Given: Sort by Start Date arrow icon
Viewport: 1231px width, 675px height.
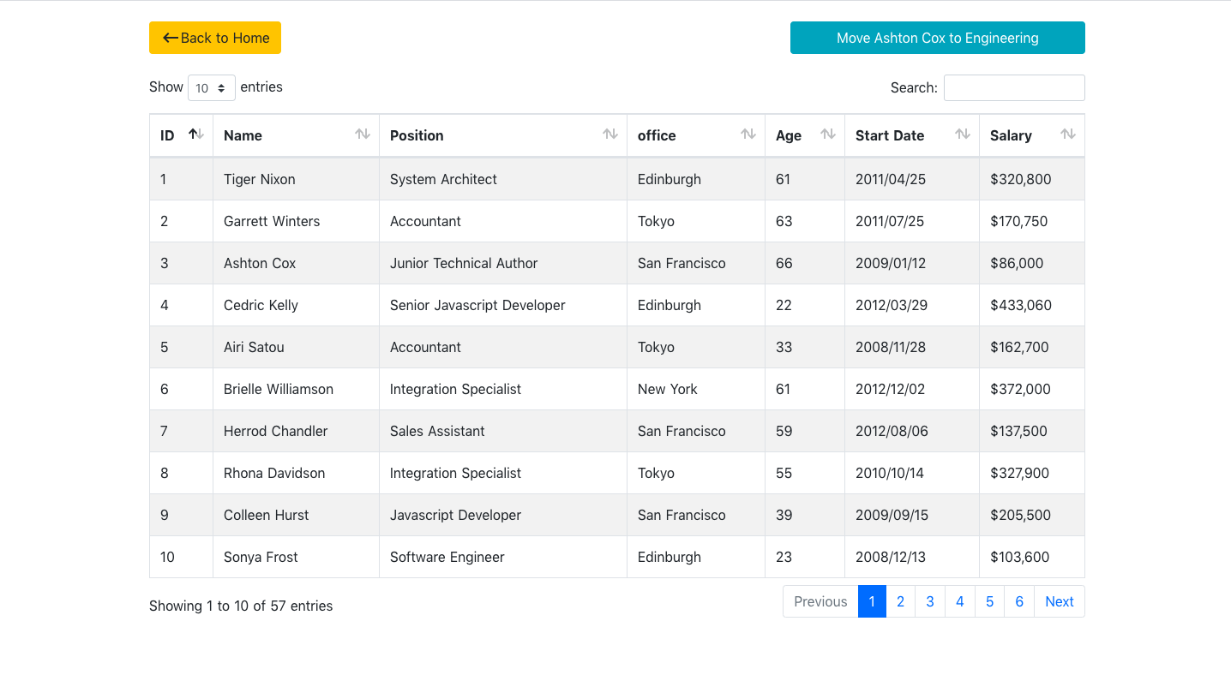Looking at the screenshot, I should coord(963,134).
